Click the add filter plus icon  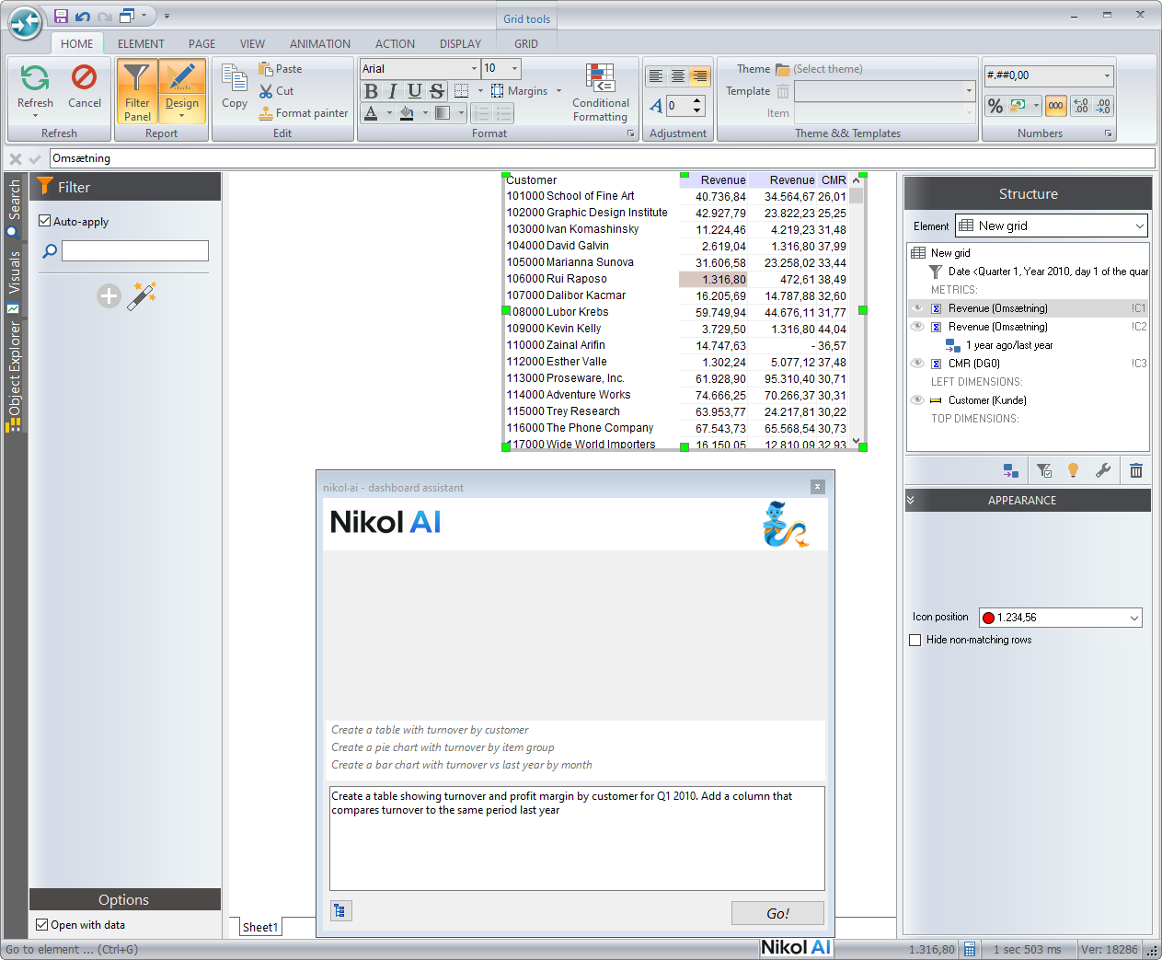[x=109, y=296]
